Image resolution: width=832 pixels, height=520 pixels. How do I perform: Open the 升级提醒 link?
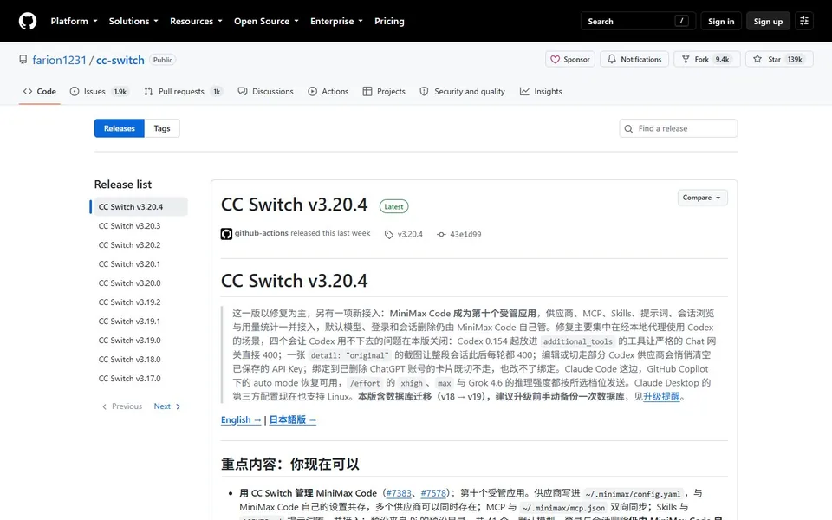pos(661,396)
